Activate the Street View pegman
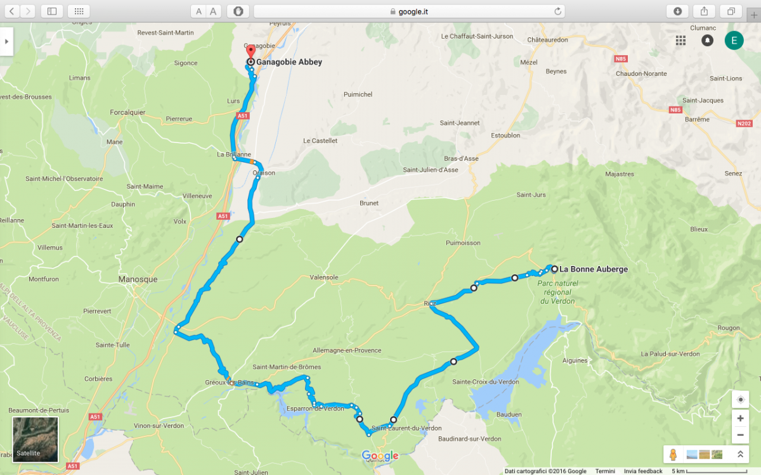This screenshot has width=761, height=475. coord(673,454)
